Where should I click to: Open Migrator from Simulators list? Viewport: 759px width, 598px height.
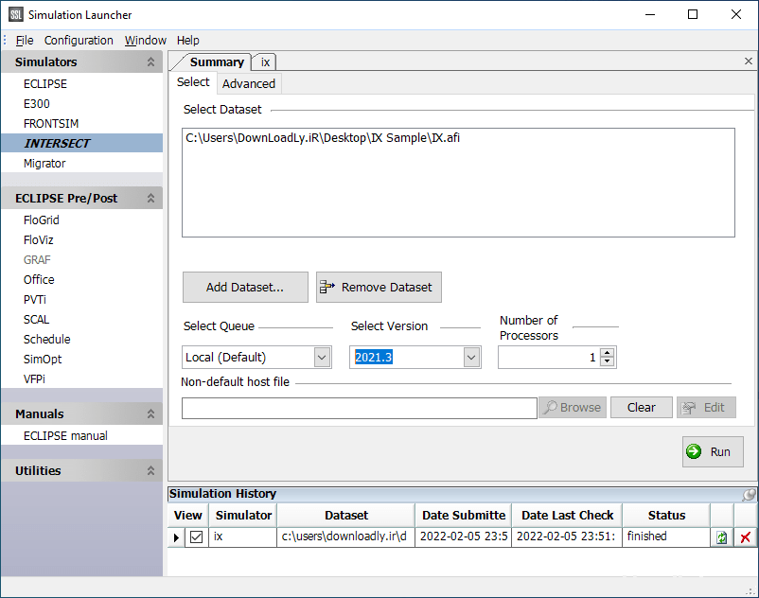point(44,163)
